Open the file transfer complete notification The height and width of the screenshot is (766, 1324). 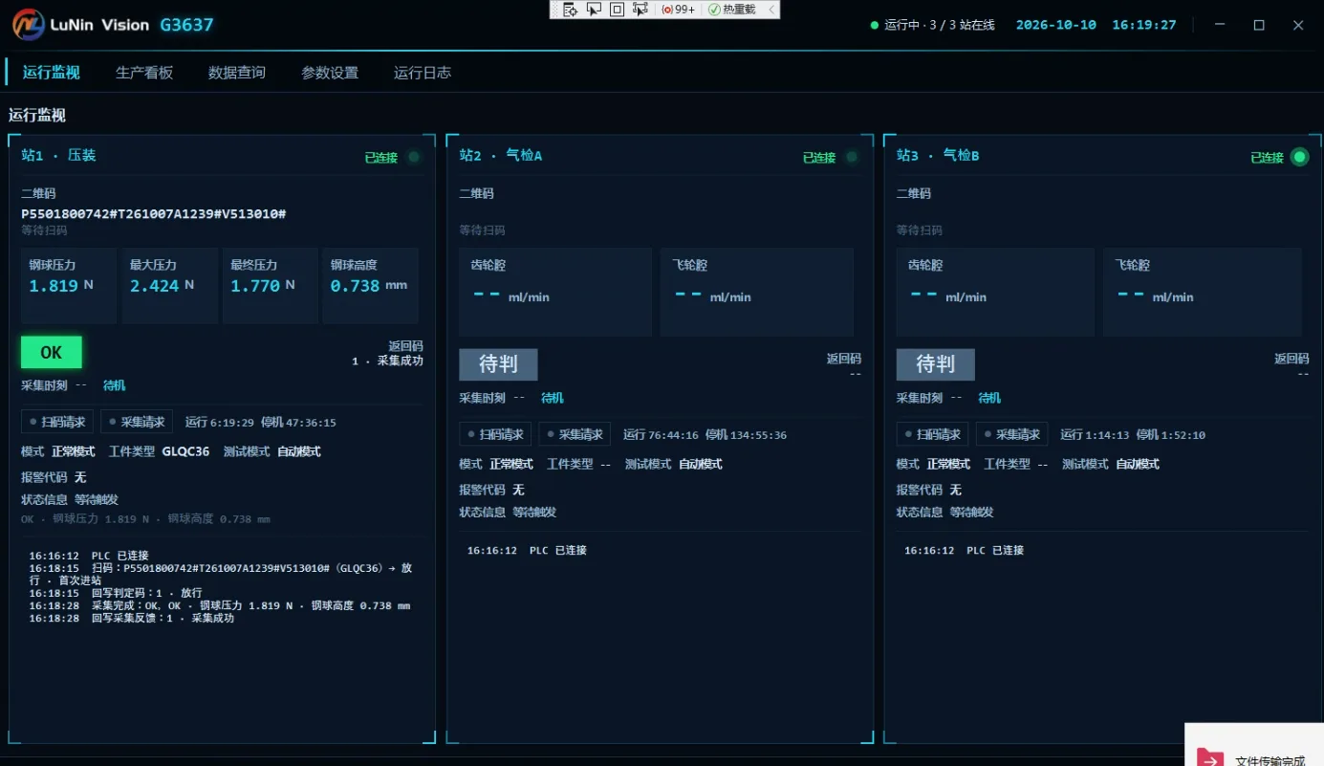(x=1254, y=745)
